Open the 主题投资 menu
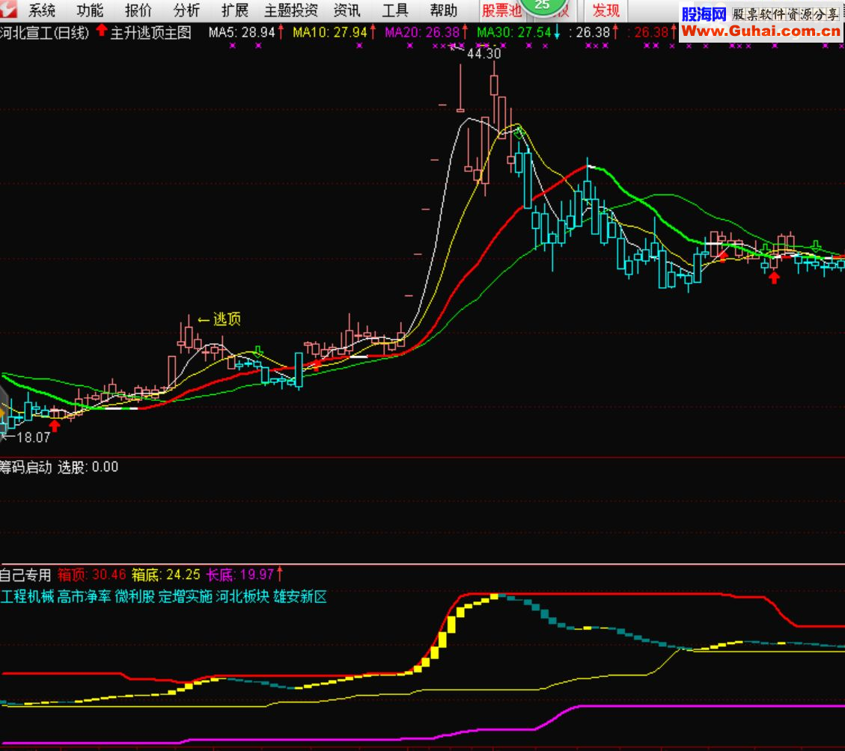 pos(291,10)
